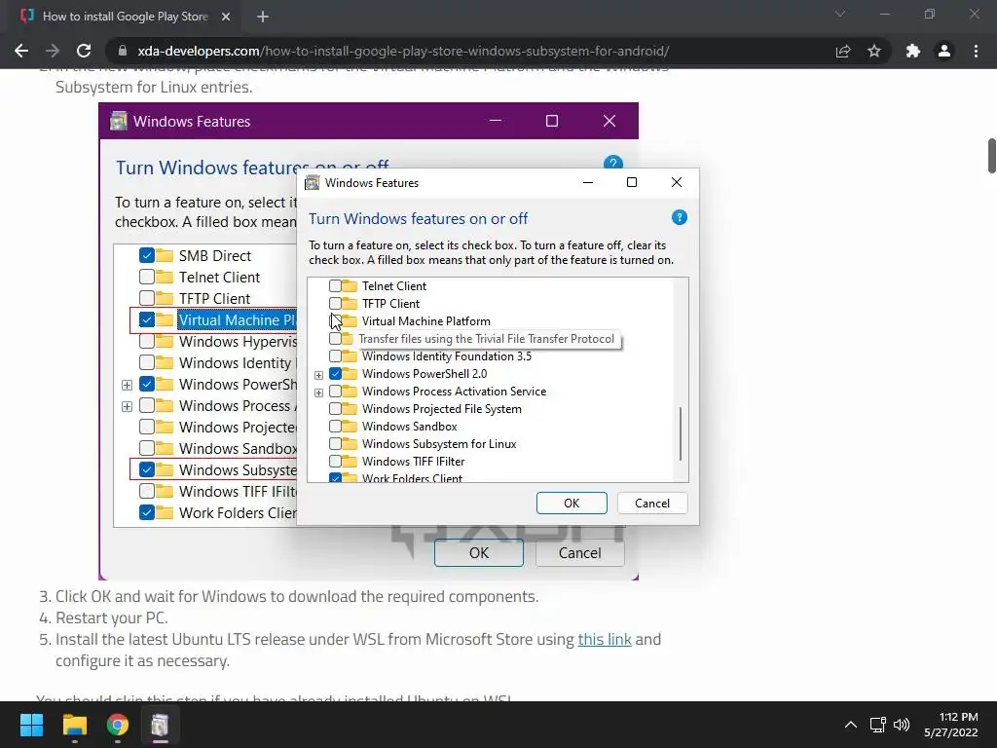Click Cancel in the Windows Features dialog
The height and width of the screenshot is (748, 997).
pyautogui.click(x=651, y=504)
